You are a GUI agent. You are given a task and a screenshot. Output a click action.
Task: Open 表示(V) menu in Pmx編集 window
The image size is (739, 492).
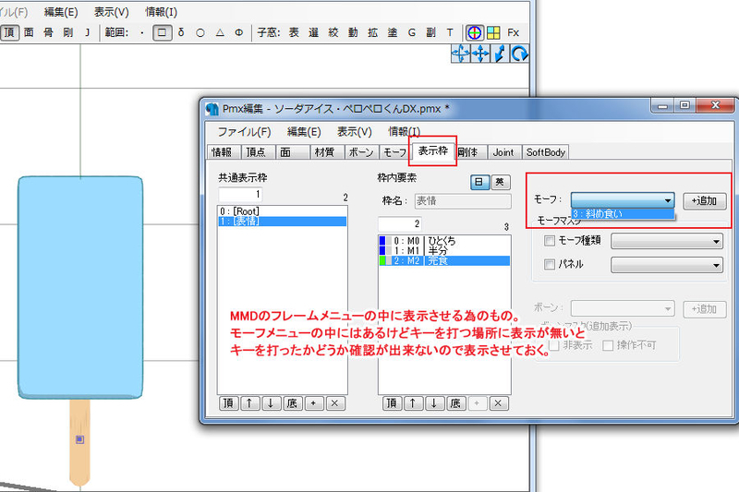(355, 131)
